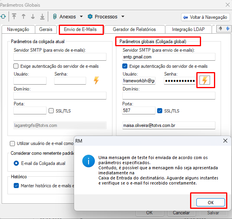Image resolution: width=232 pixels, height=219 pixels.
Task: Go to first record arrow icon
Action: pyautogui.click(x=14, y=16)
